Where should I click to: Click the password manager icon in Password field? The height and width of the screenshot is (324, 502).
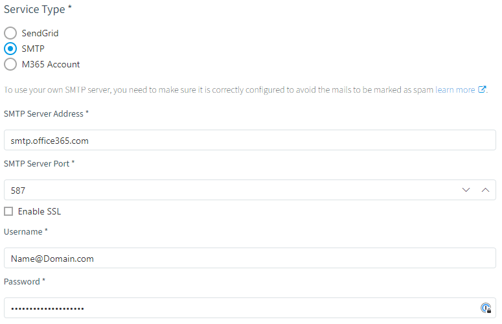pos(486,308)
